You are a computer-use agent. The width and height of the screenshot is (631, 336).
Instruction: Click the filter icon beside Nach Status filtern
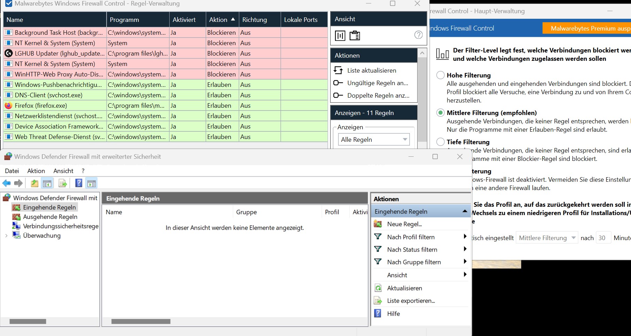[x=378, y=249]
